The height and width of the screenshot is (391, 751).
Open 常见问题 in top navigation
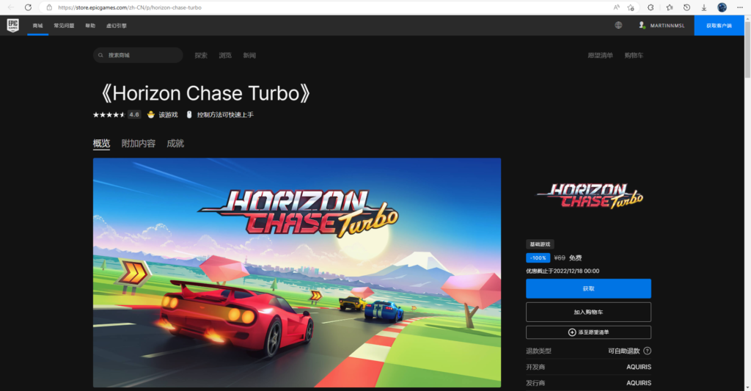point(65,26)
